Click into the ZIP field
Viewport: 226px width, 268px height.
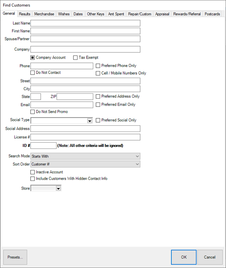coord(75,97)
